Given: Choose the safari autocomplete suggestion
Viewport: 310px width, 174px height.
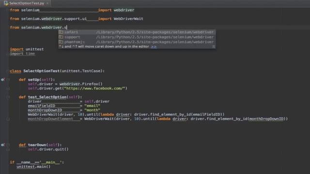Looking at the screenshot, I should (137, 32).
